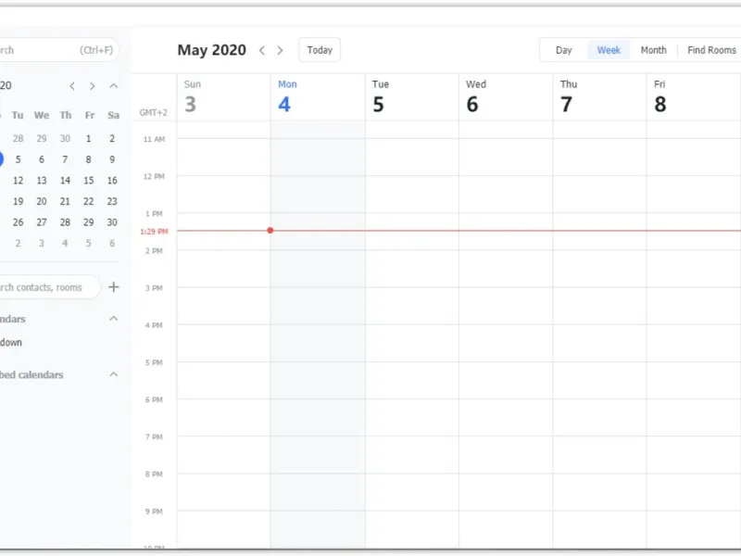This screenshot has width=741, height=556.
Task: Select Sun 3 day header
Action: (x=223, y=97)
